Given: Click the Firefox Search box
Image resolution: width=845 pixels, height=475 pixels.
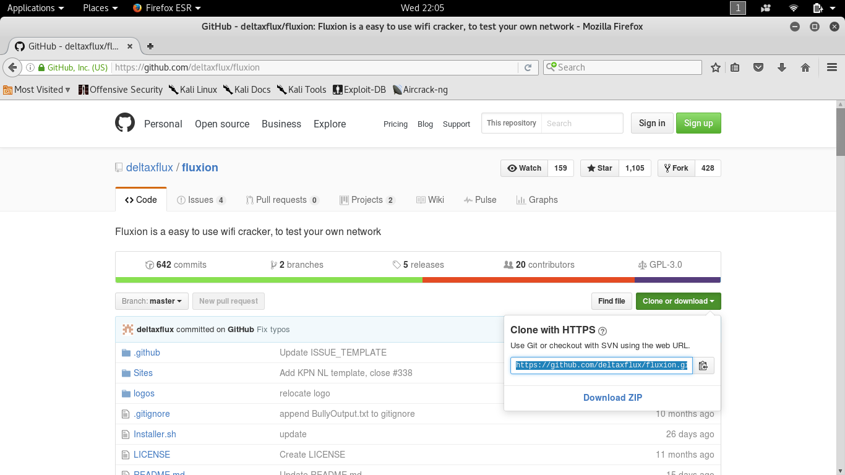Looking at the screenshot, I should (622, 67).
